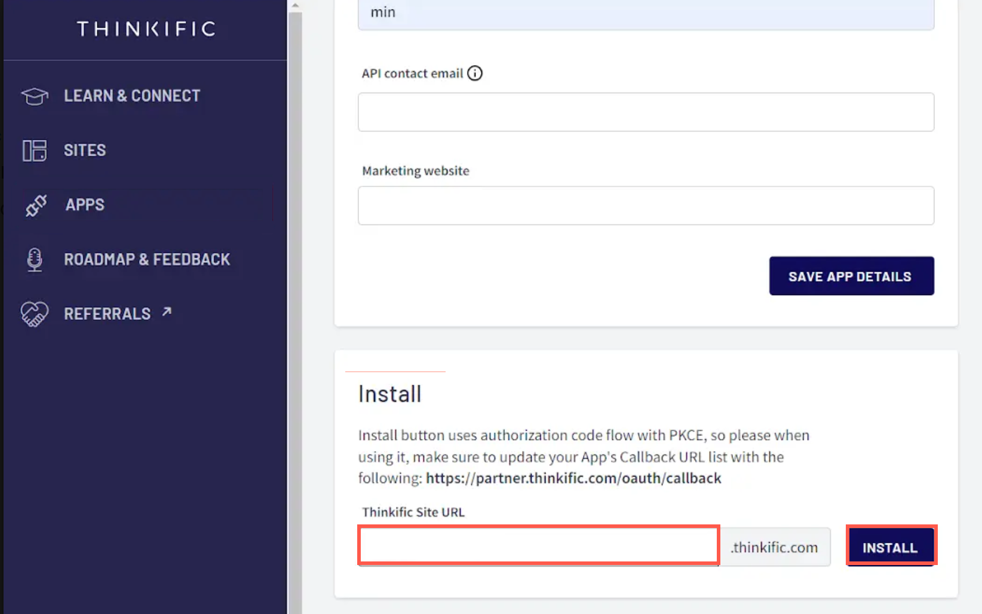Click the oauth callback URL text
The height and width of the screenshot is (614, 982).
[x=573, y=478]
